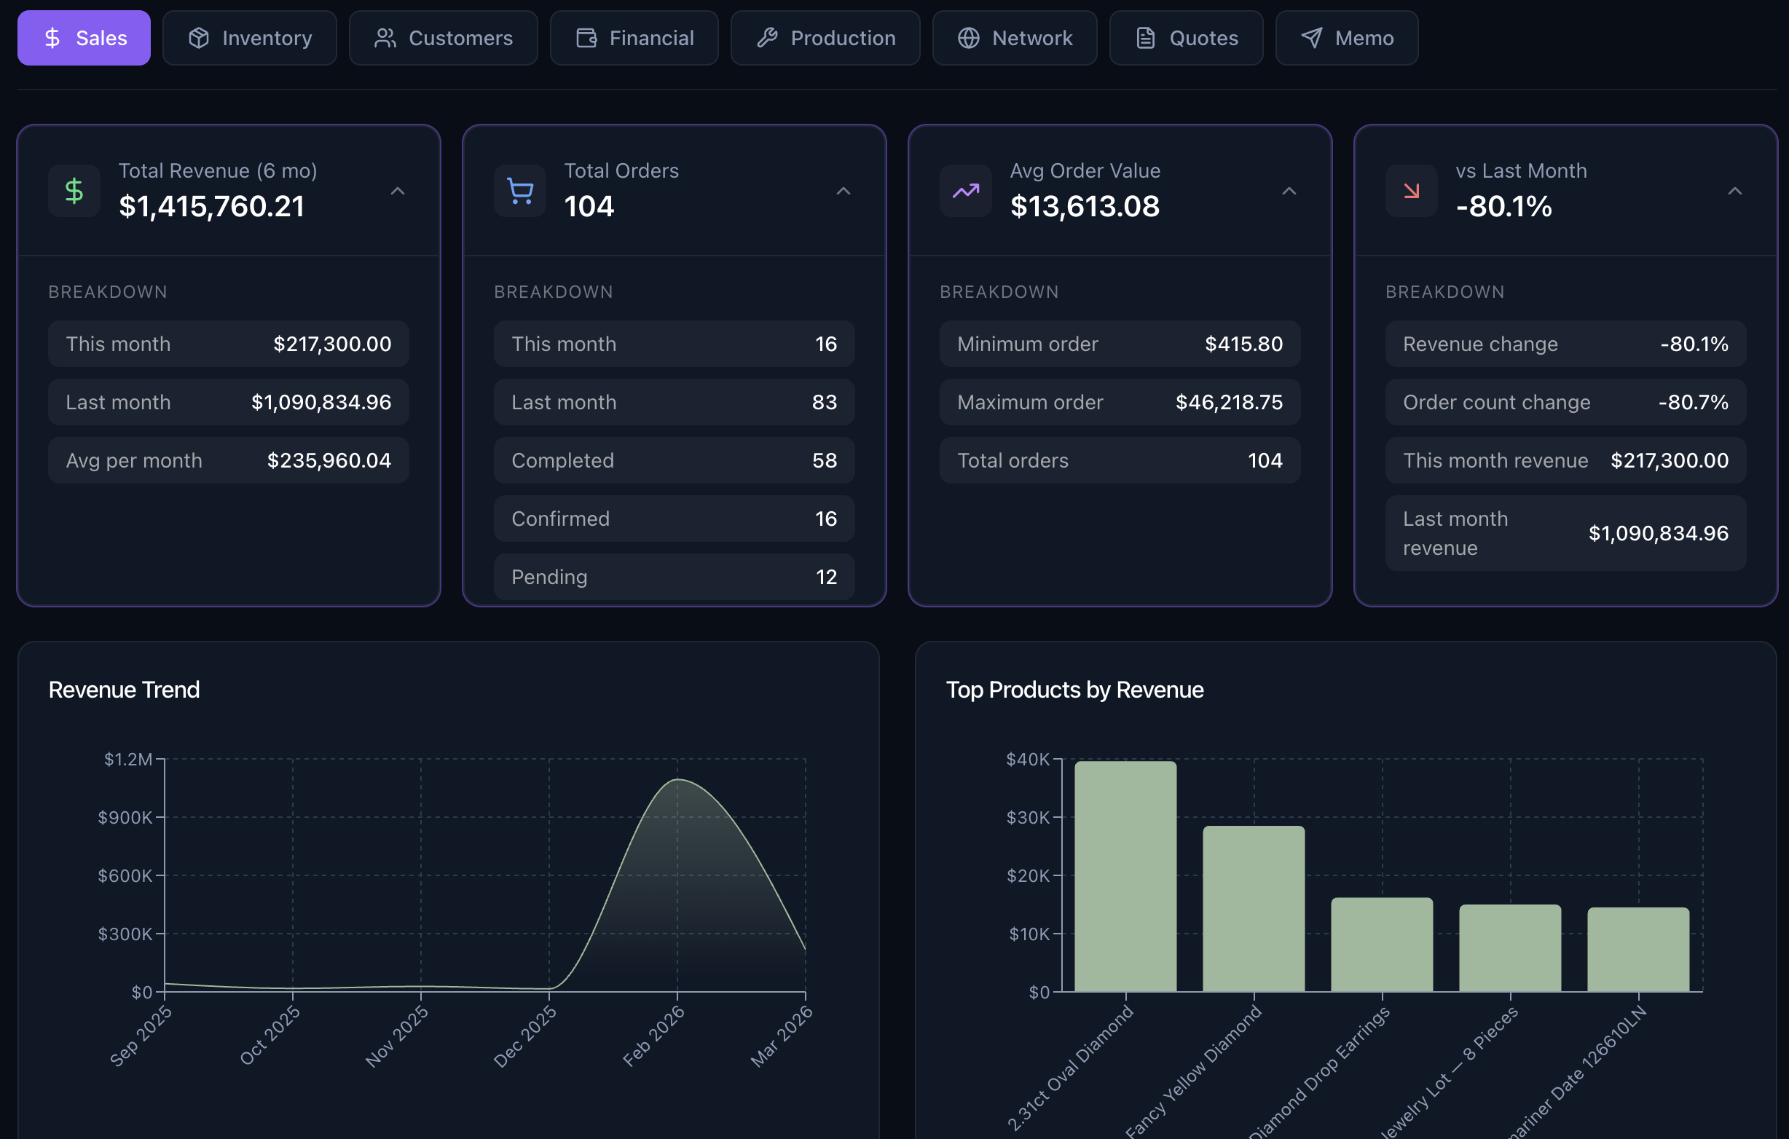Click the $13,613.08 average order value
Screen dimensions: 1789x1139
pyautogui.click(x=1085, y=207)
